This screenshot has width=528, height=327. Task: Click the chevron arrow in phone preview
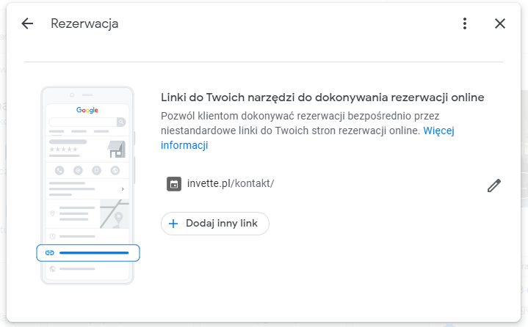(x=122, y=189)
